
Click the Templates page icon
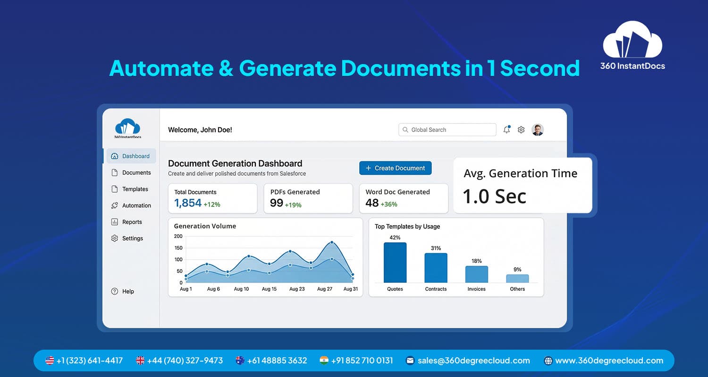[x=114, y=189]
